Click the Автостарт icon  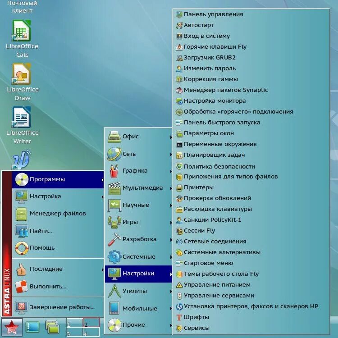point(179,25)
